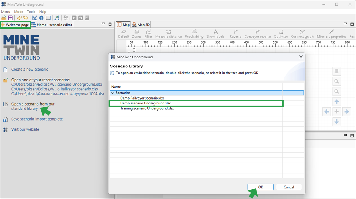Open the Mode menu
Viewport: 356px width, 199px height.
[19, 12]
